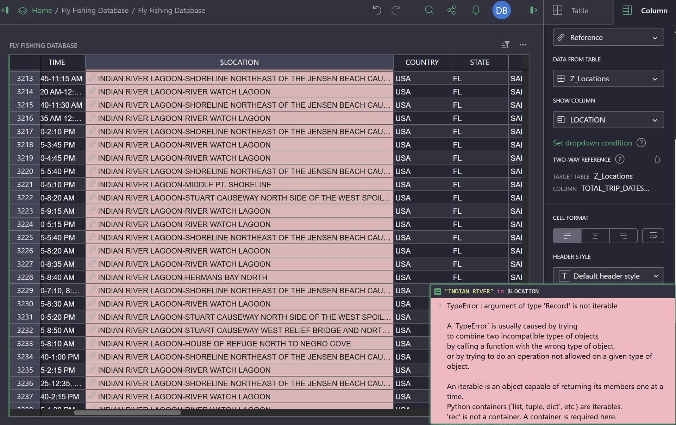Image resolution: width=676 pixels, height=425 pixels.
Task: Click the share icon in header
Action: pyautogui.click(x=451, y=10)
